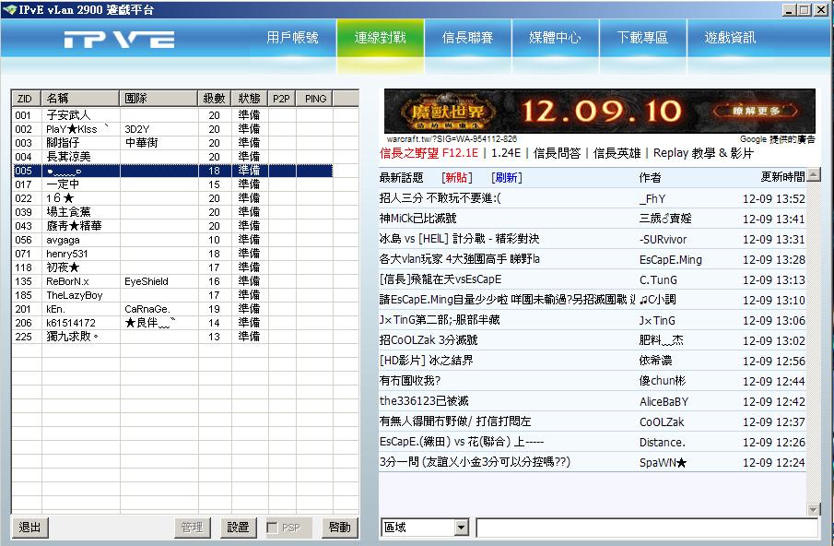834x546 pixels.
Task: Click the disabled 管理 button
Action: [x=192, y=528]
